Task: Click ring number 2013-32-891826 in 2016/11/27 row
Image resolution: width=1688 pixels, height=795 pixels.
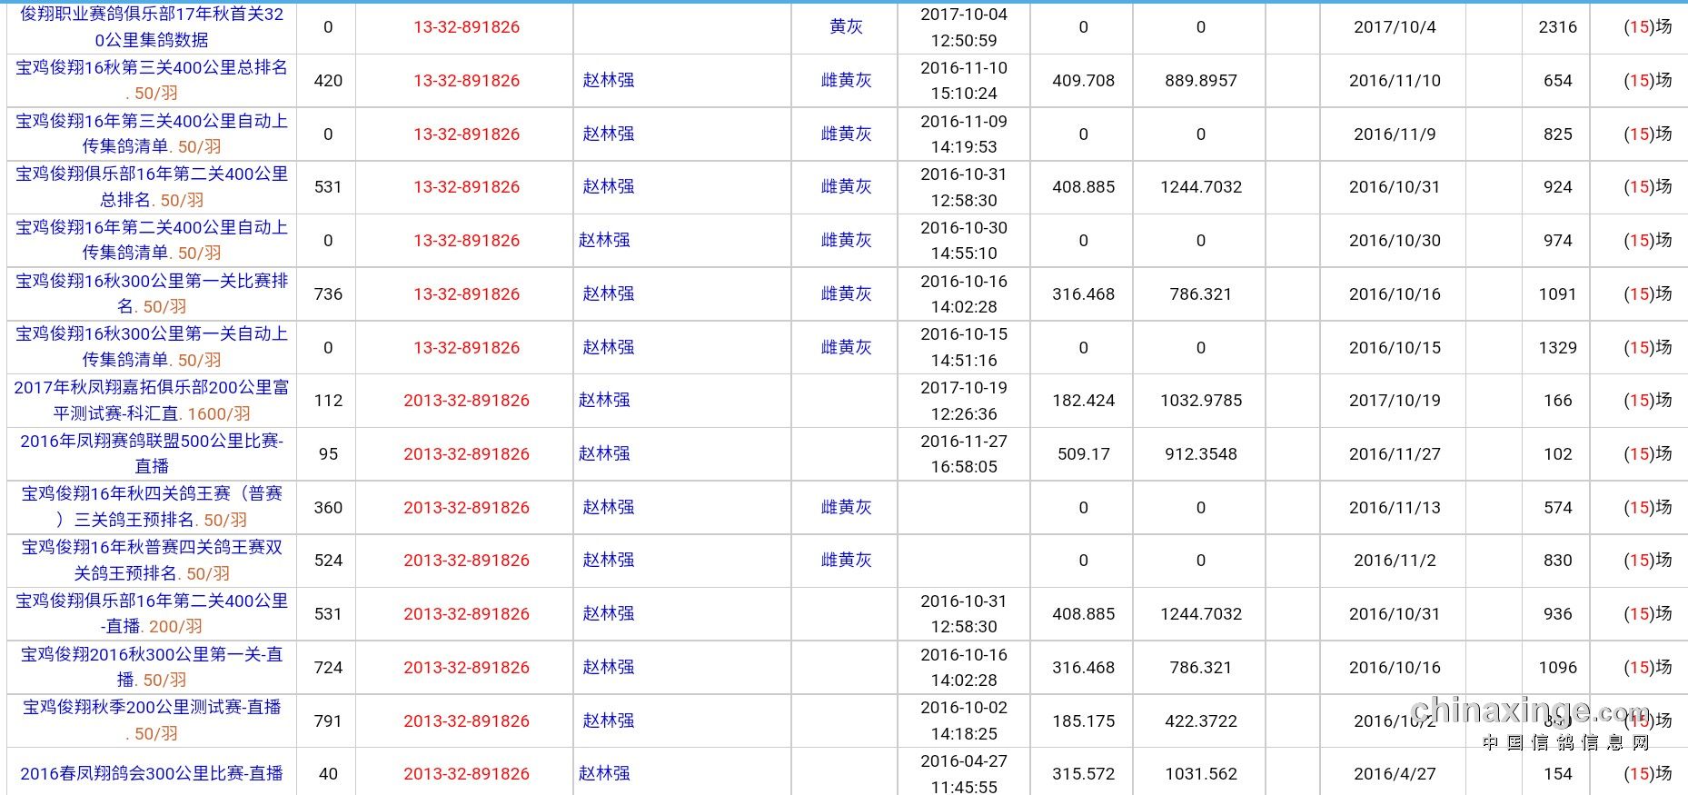Action: (466, 454)
